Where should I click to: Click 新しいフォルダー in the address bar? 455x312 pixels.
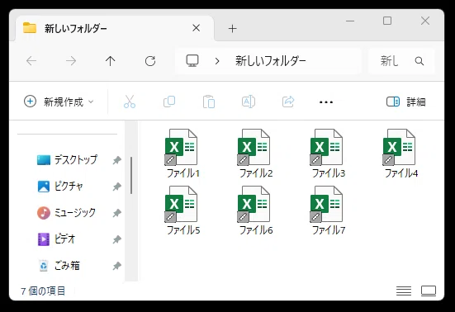point(271,61)
